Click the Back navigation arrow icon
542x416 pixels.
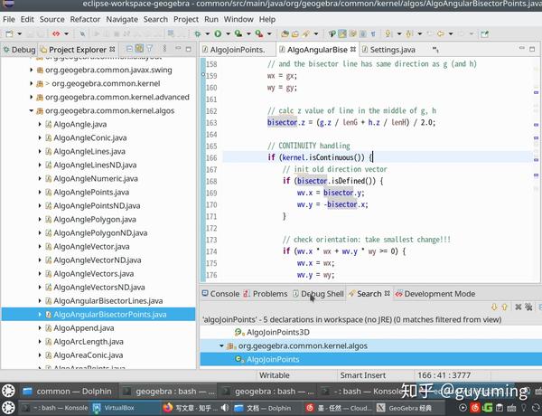(x=441, y=33)
